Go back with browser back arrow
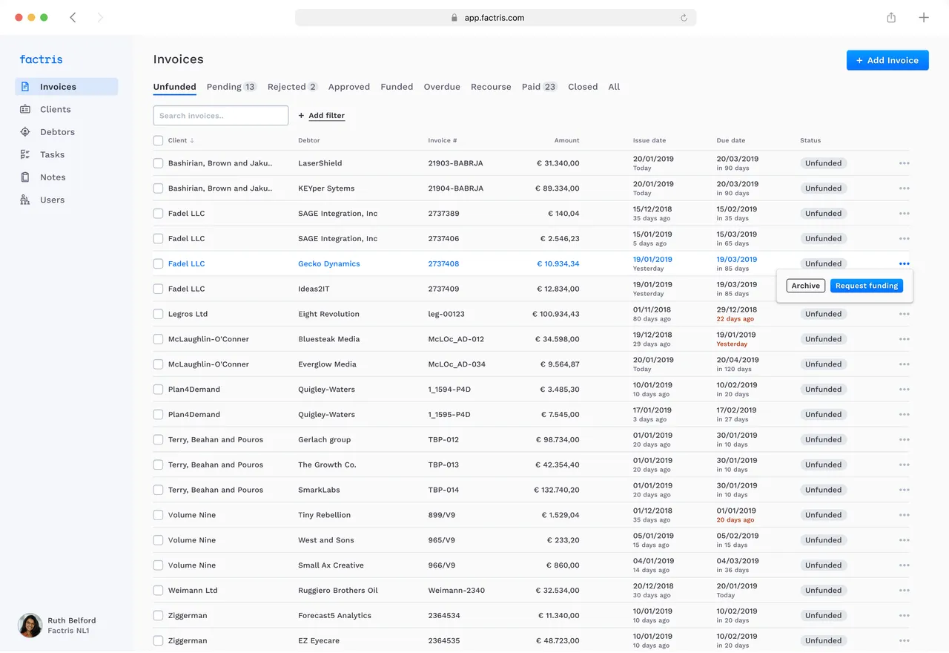Screen dimensions: 949x653 point(73,18)
